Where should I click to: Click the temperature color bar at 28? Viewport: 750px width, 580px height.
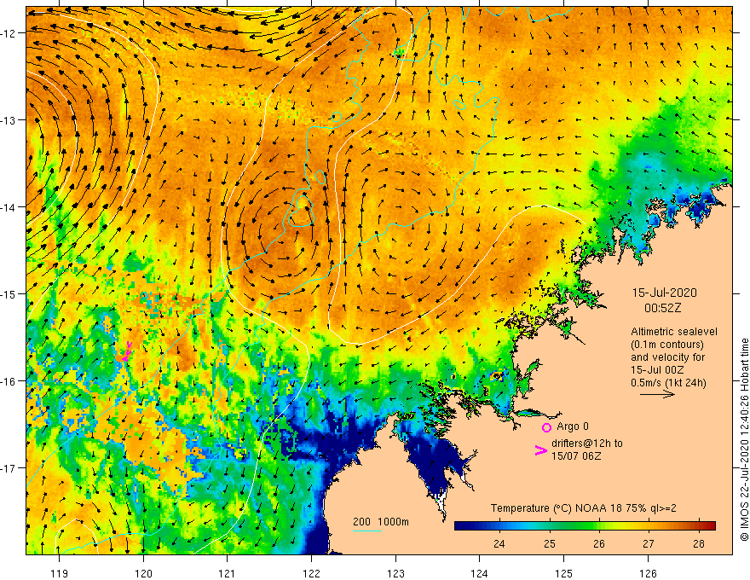click(x=699, y=526)
